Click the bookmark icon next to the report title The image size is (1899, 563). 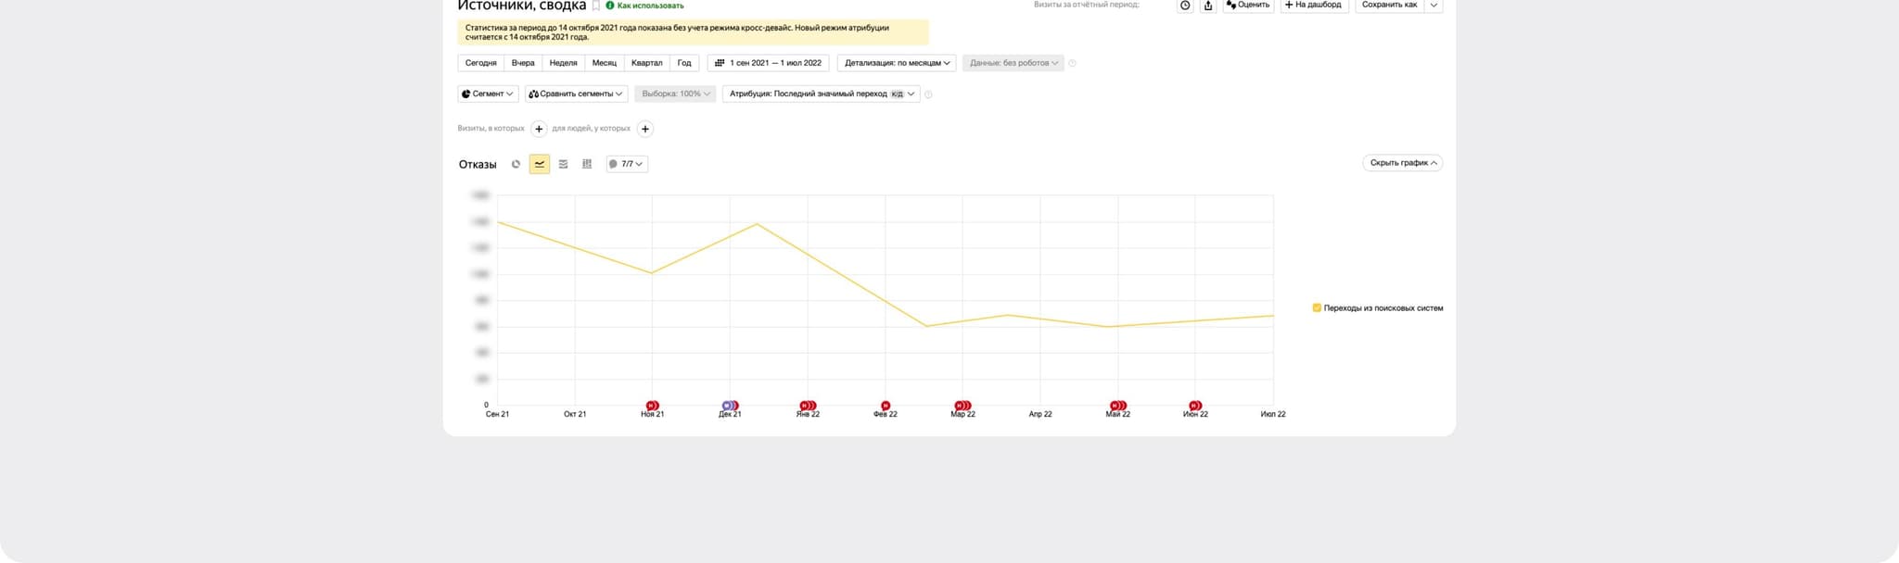pos(596,6)
